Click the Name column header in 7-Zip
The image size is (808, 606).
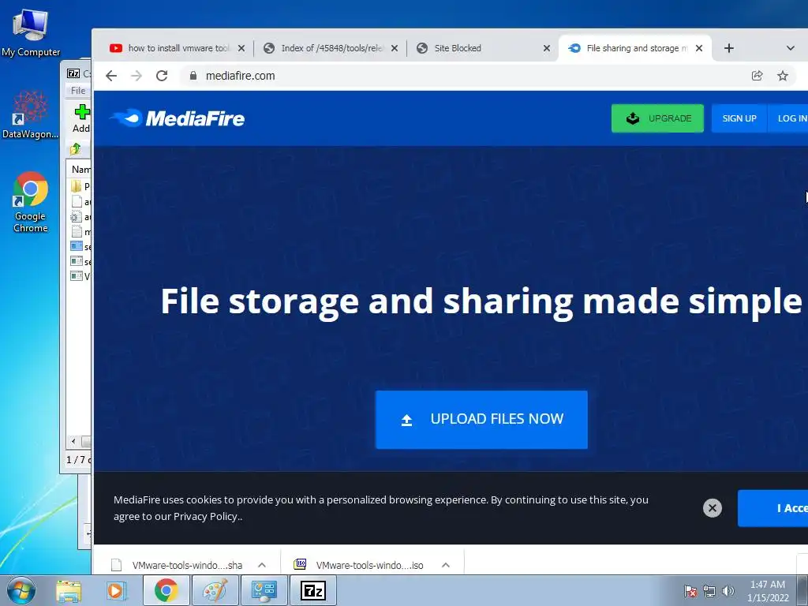click(x=81, y=169)
